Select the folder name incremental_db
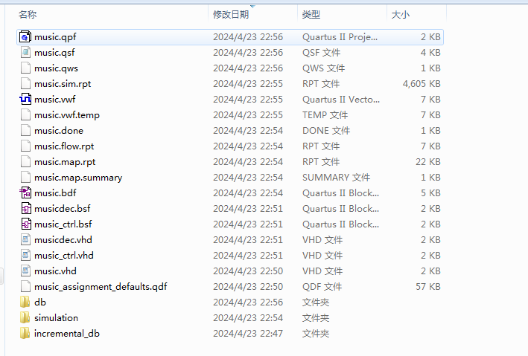The image size is (528, 356). [x=67, y=334]
